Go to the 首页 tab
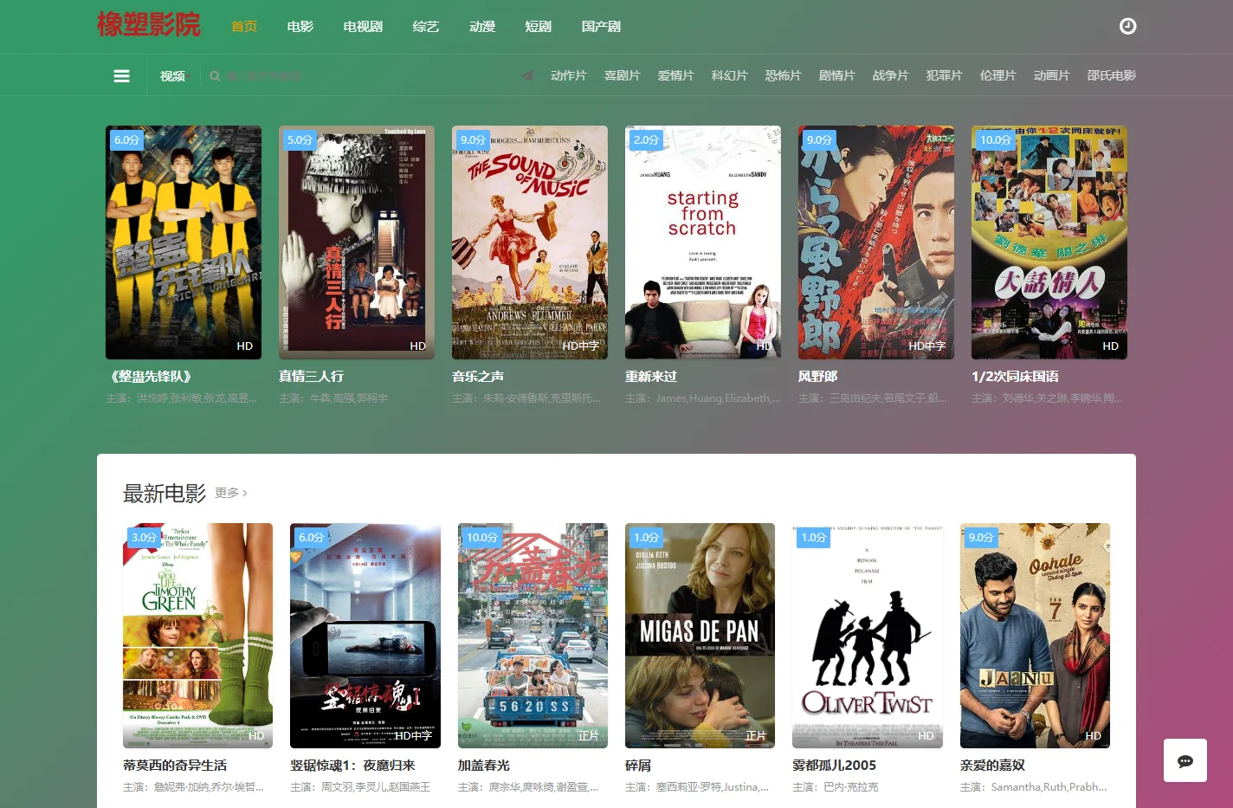Image resolution: width=1233 pixels, height=808 pixels. [x=244, y=27]
